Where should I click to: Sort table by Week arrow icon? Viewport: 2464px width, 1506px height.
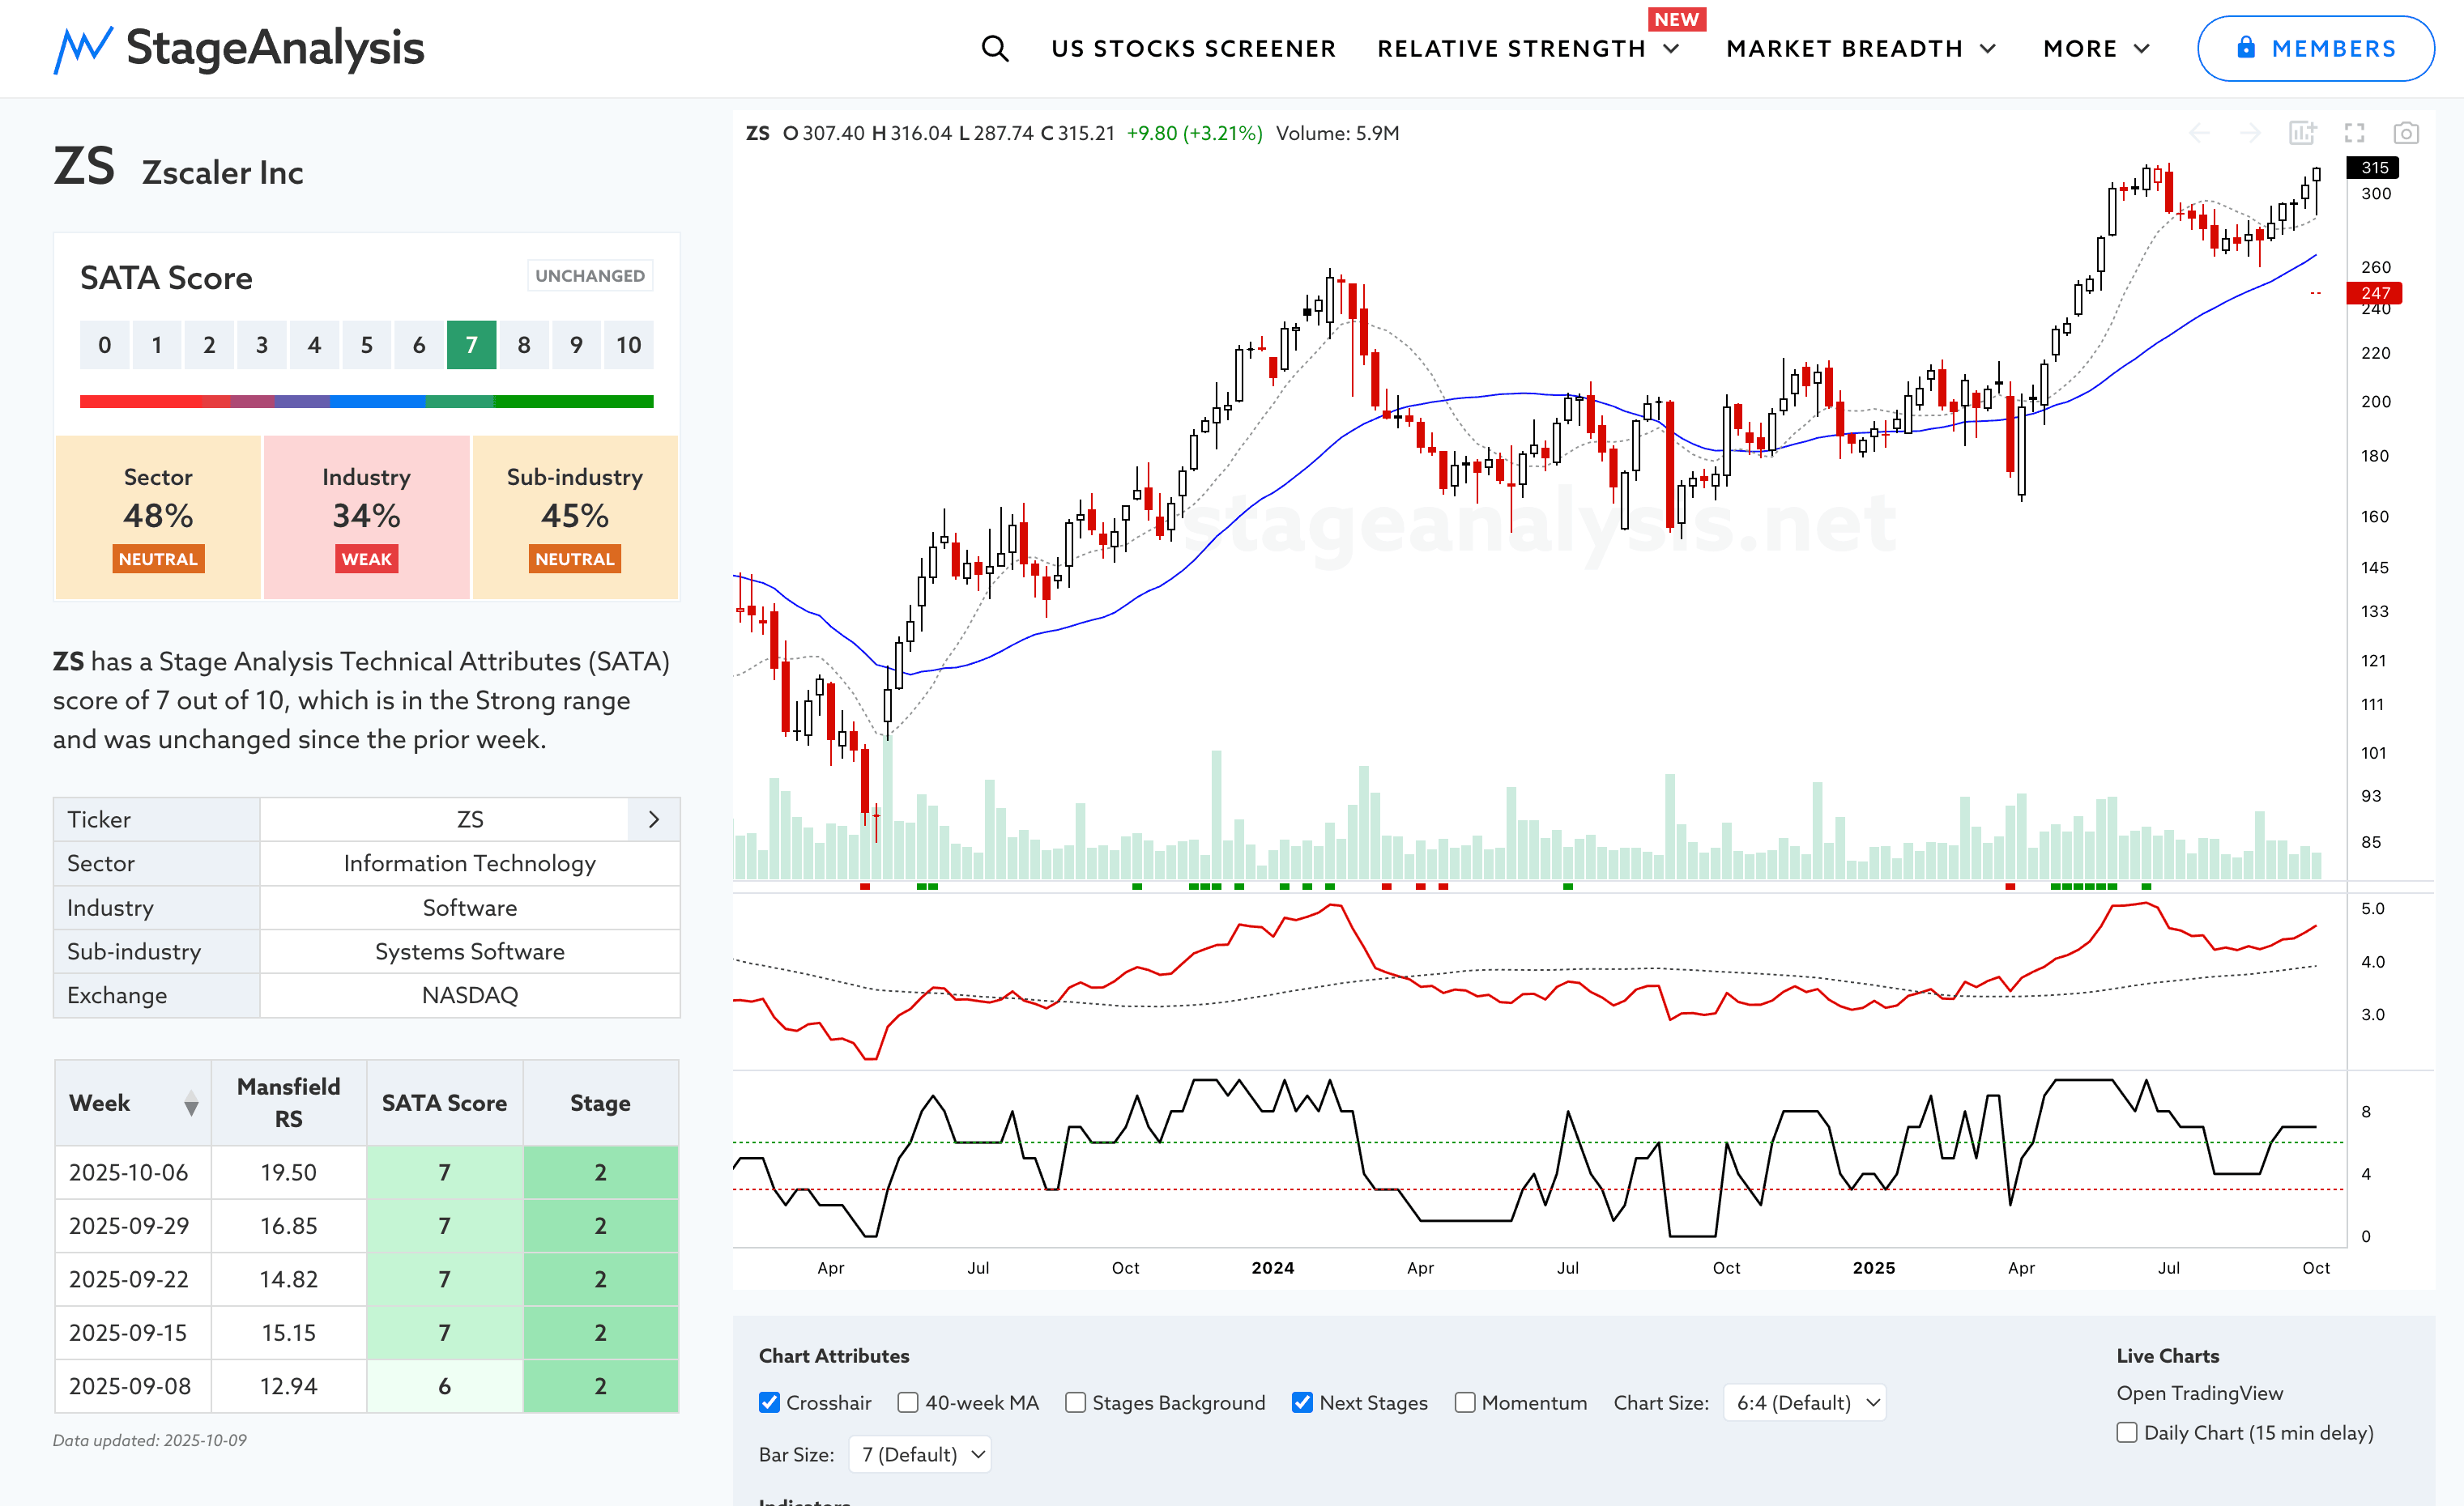191,1104
